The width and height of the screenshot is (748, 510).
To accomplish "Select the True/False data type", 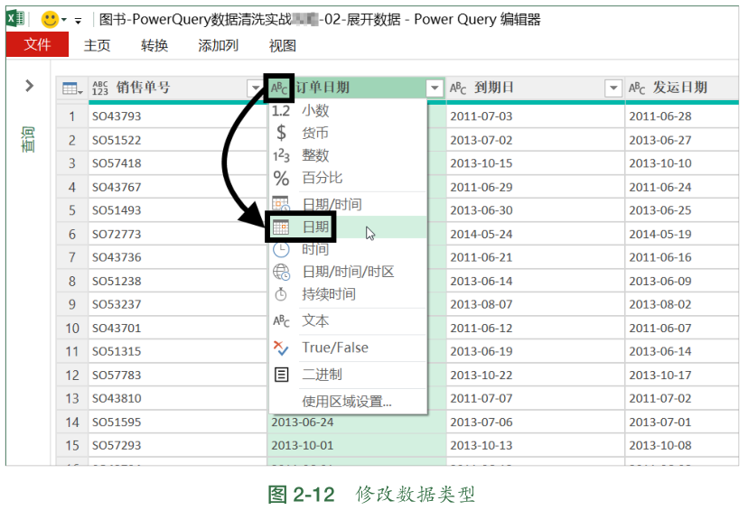I will pyautogui.click(x=348, y=348).
